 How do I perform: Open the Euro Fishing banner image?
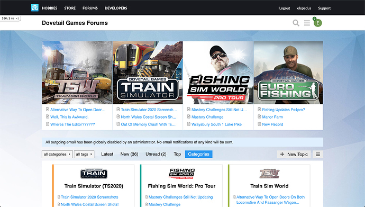tap(288, 73)
